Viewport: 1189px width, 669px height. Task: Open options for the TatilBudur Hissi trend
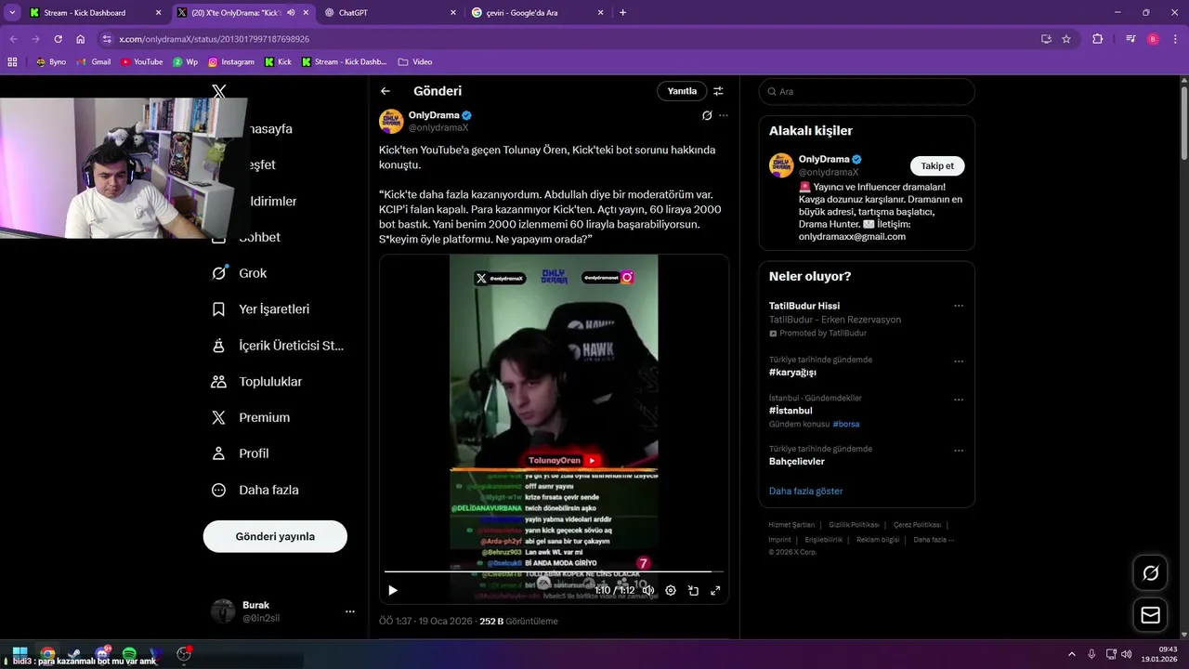[x=959, y=306]
